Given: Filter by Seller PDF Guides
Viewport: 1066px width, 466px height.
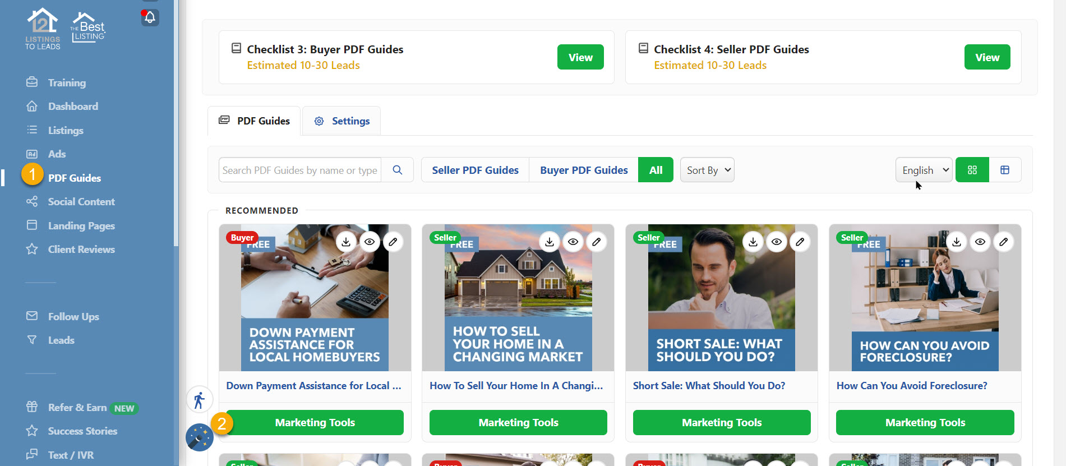Looking at the screenshot, I should pyautogui.click(x=475, y=170).
